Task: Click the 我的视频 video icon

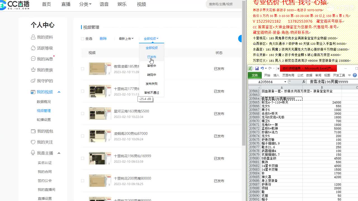Action: pos(33,92)
